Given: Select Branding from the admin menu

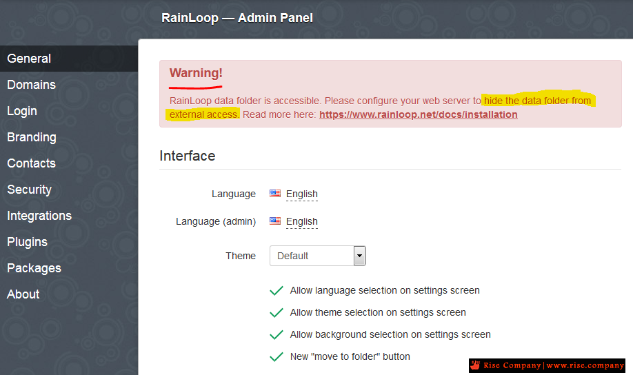Looking at the screenshot, I should 69,137.
